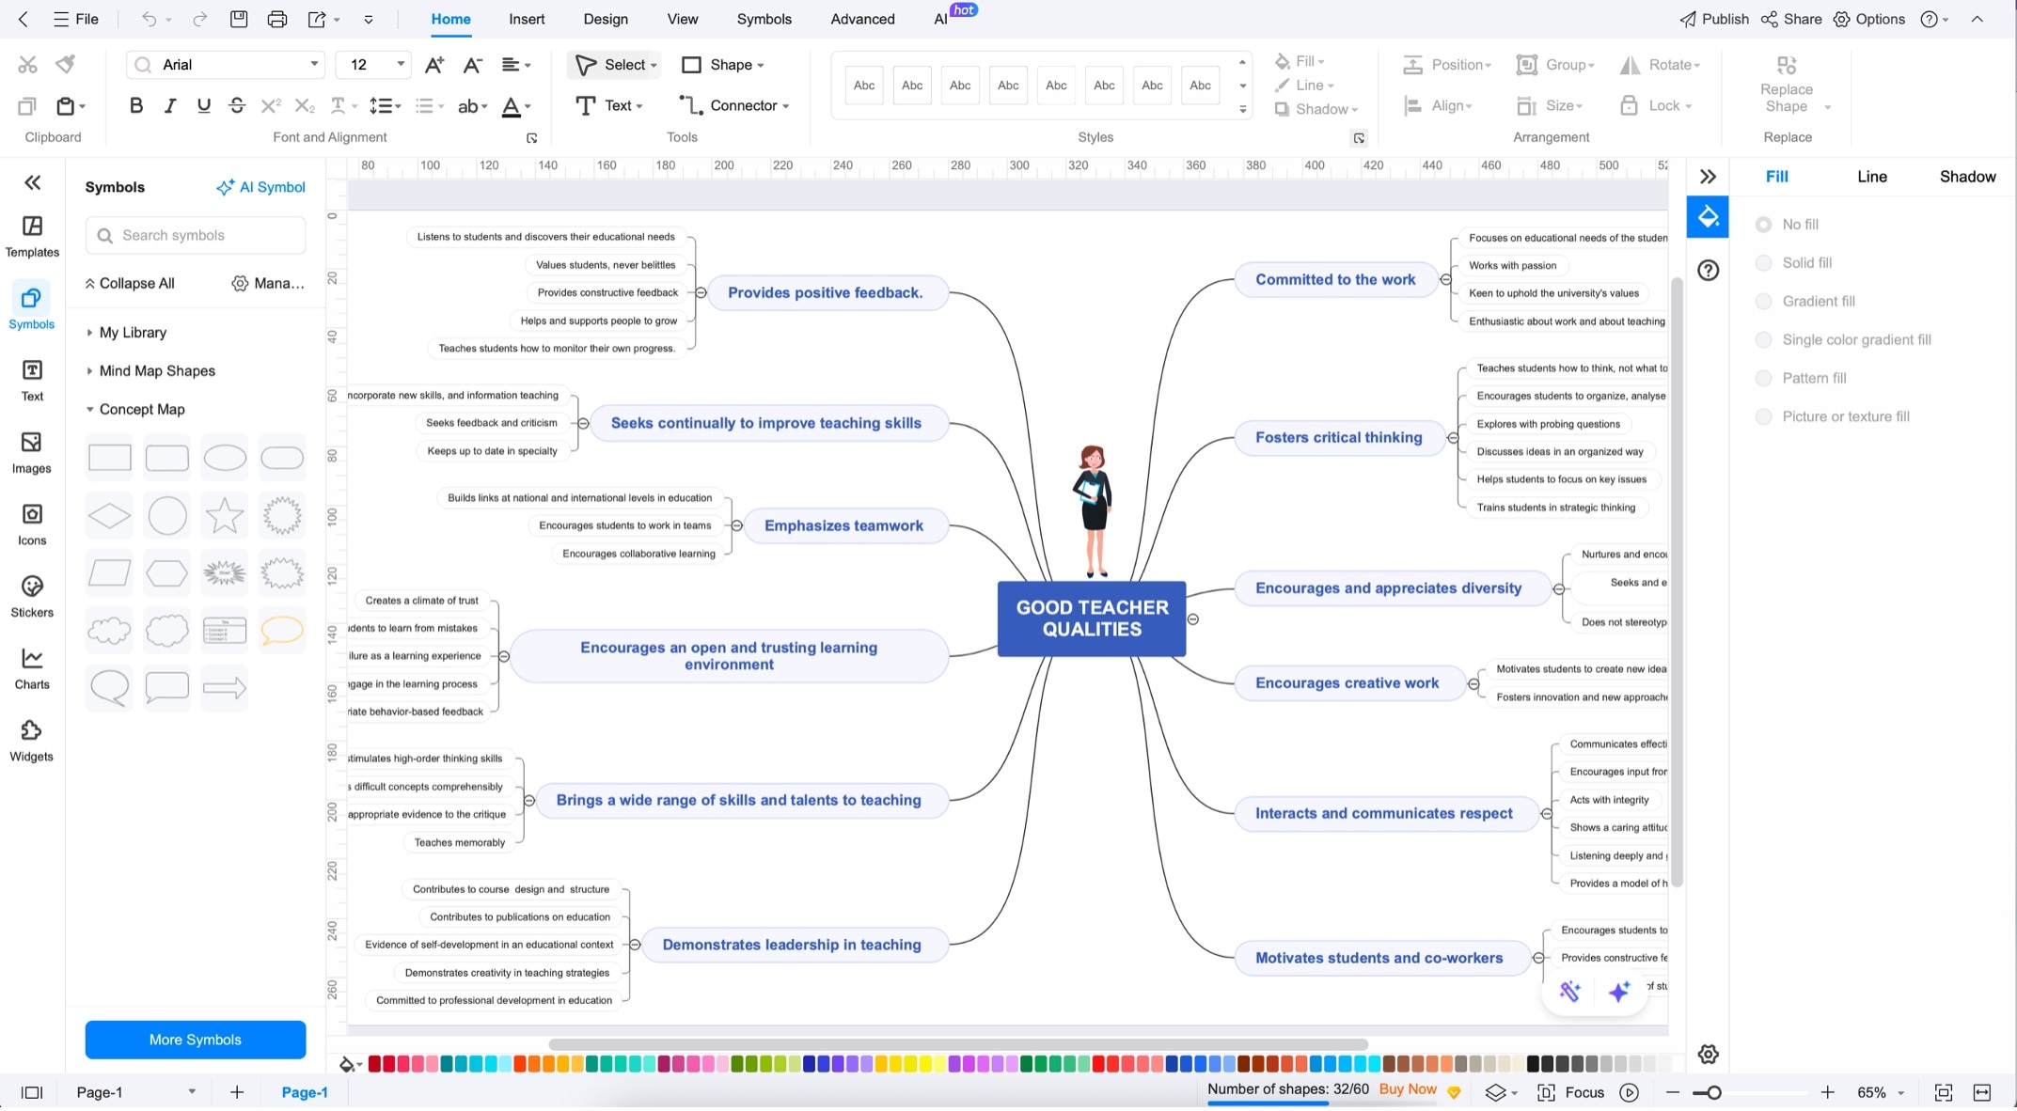Select the star shape in Concept Map
This screenshot has width=2017, height=1111.
(x=225, y=515)
